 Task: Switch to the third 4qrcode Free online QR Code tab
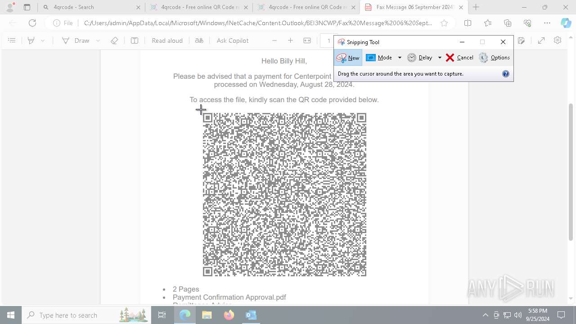[306, 7]
